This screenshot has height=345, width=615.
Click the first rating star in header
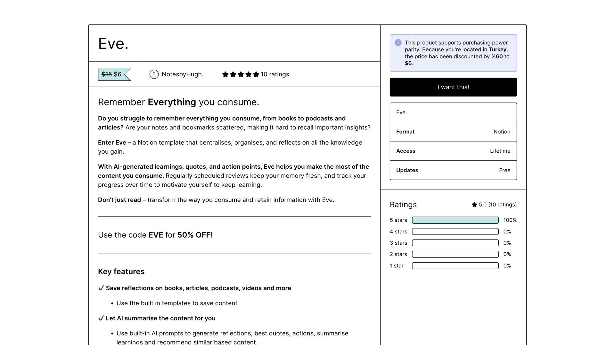(225, 74)
